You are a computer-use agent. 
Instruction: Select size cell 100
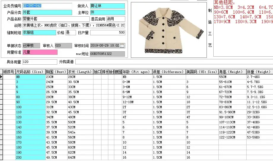31,107
